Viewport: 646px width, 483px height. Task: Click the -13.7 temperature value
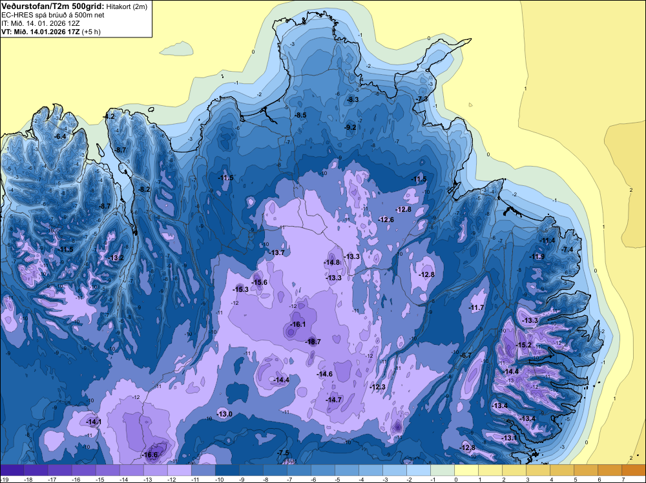click(x=277, y=252)
